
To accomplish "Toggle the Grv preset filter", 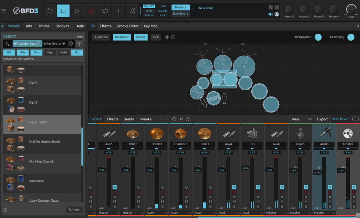I will tap(36, 52).
